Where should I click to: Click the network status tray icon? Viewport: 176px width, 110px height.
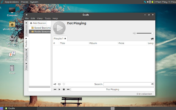145,2
